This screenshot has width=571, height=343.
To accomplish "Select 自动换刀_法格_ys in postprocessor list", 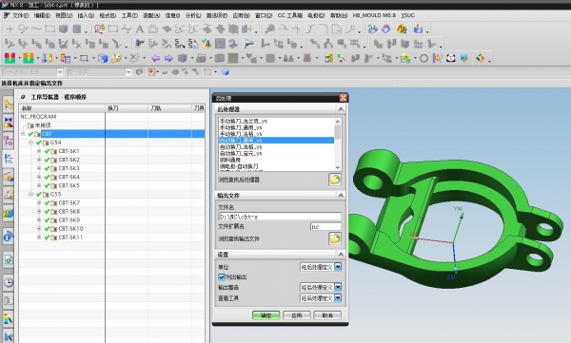I will pos(241,147).
